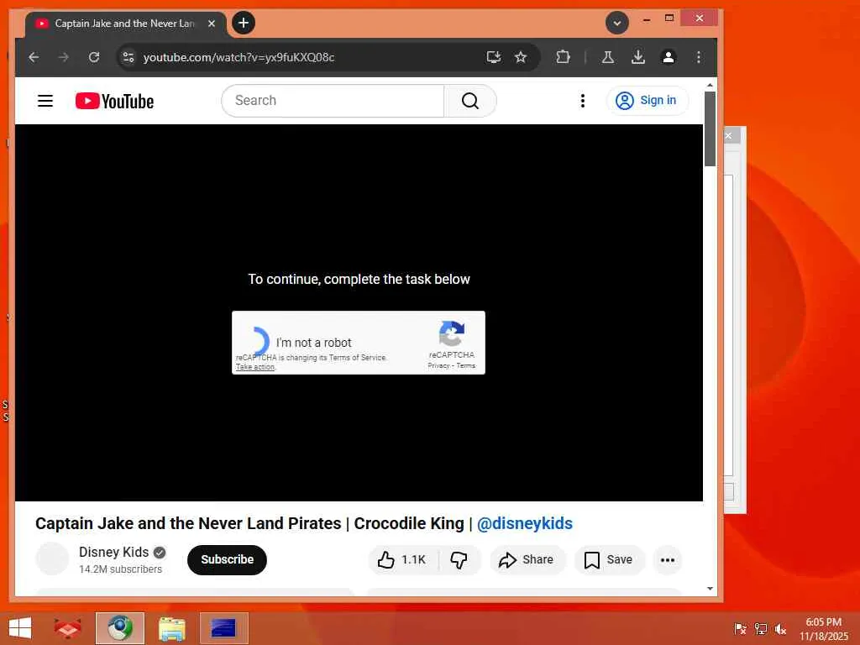Viewport: 860px width, 645px height.
Task: Open Action Center flag tray icon
Action: point(740,628)
